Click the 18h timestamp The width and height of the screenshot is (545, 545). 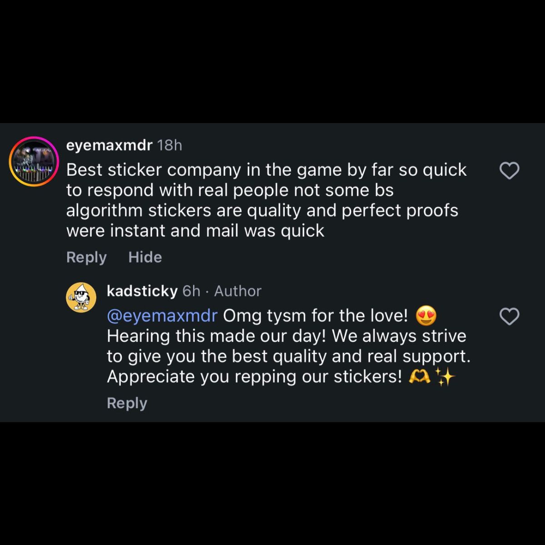(x=169, y=145)
